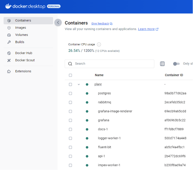Check the select-all containers checkbox

[70, 75]
